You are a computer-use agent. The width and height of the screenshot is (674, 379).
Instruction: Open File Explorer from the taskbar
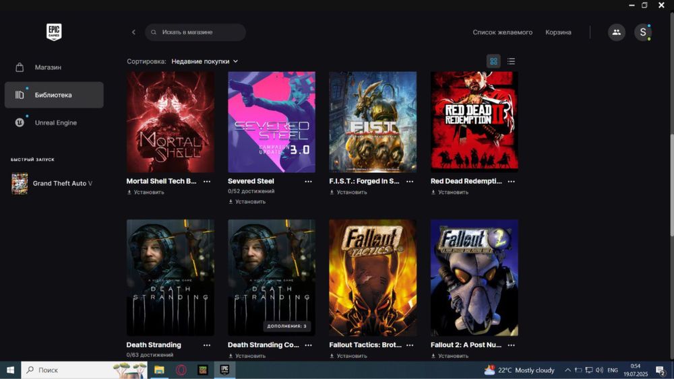point(159,370)
